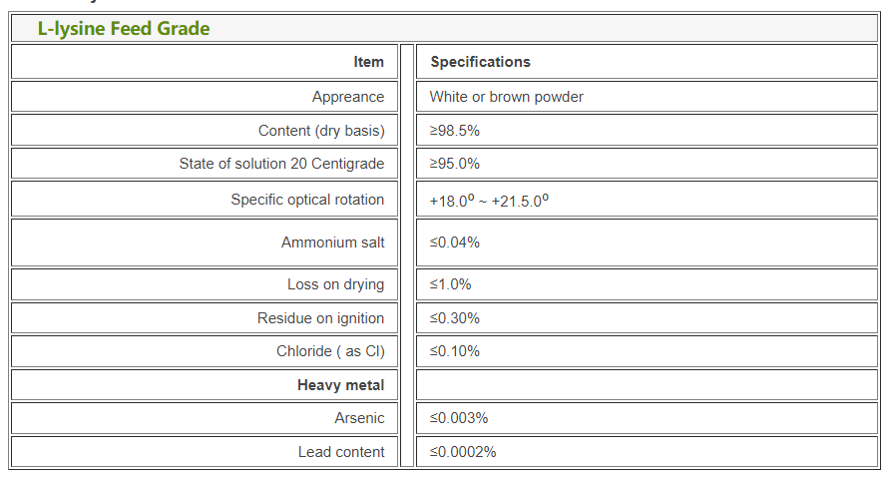Screen dimensions: 888x479
Task: Select "State of solution 20 Centigrade" label
Action: [x=281, y=164]
